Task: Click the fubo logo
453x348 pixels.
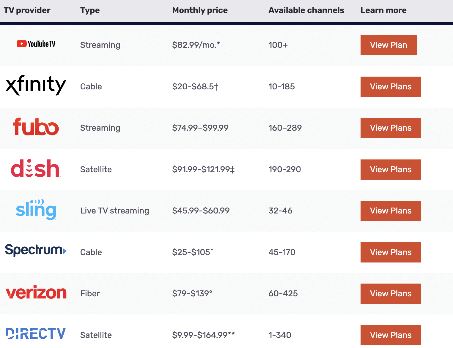Action: [36, 128]
